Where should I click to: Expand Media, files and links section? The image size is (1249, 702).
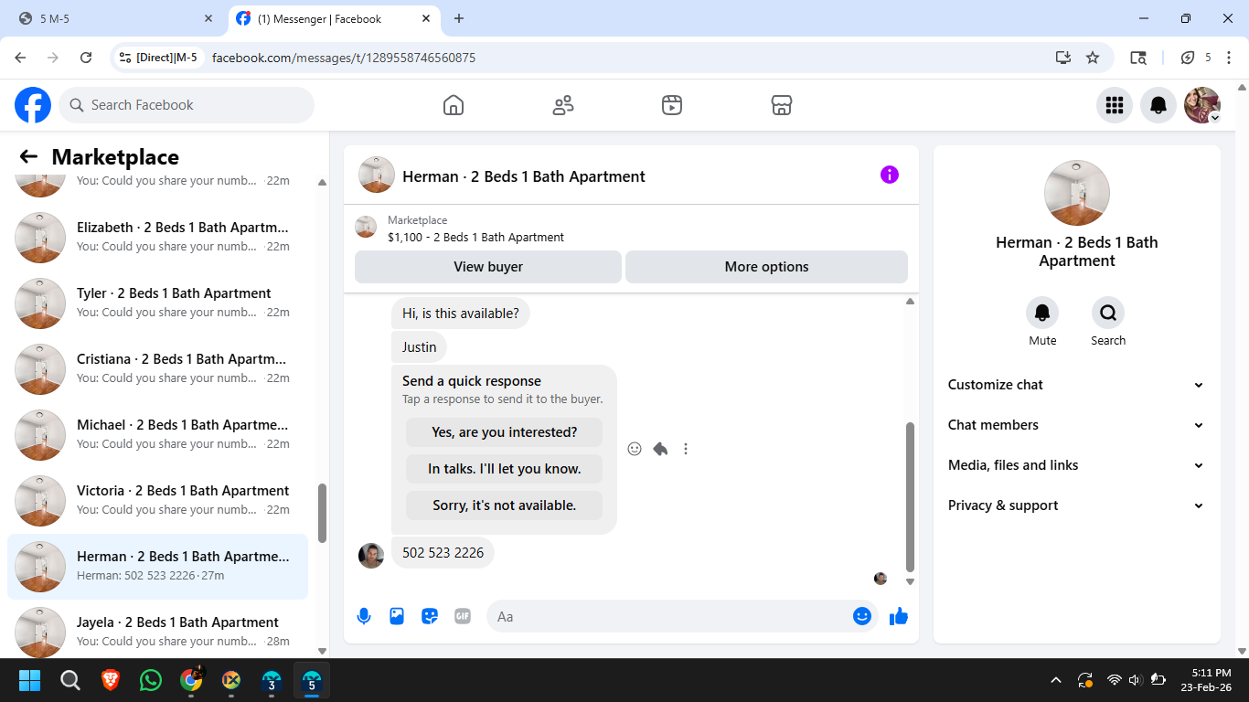[1076, 465]
